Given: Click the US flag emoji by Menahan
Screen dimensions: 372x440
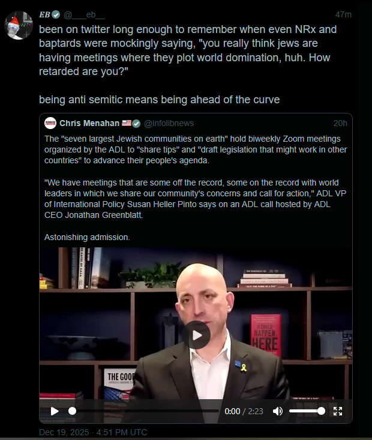Looking at the screenshot, I should [127, 123].
